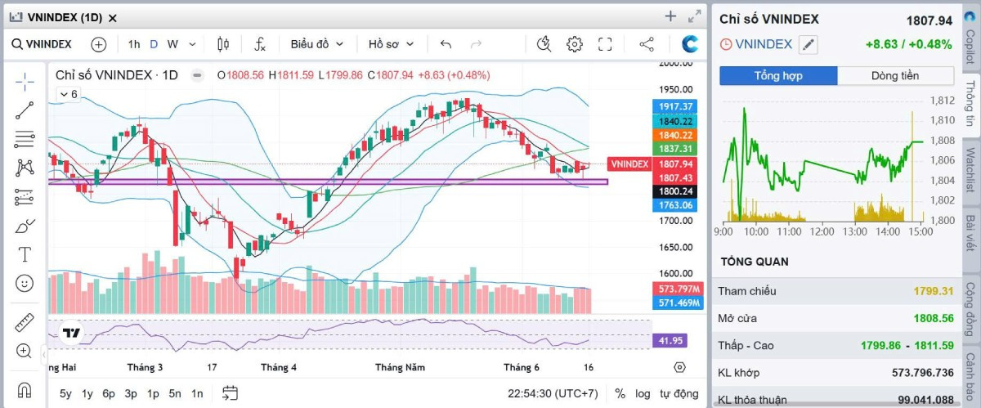Set the range to 1p
981x408 pixels.
click(x=153, y=393)
